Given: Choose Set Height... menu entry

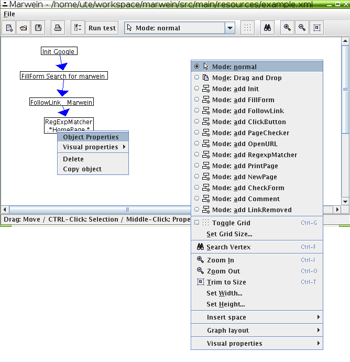Looking at the screenshot, I should [257, 304].
